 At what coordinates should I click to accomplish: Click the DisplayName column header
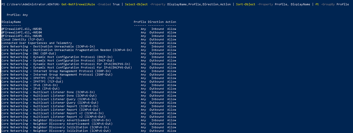point(11,22)
